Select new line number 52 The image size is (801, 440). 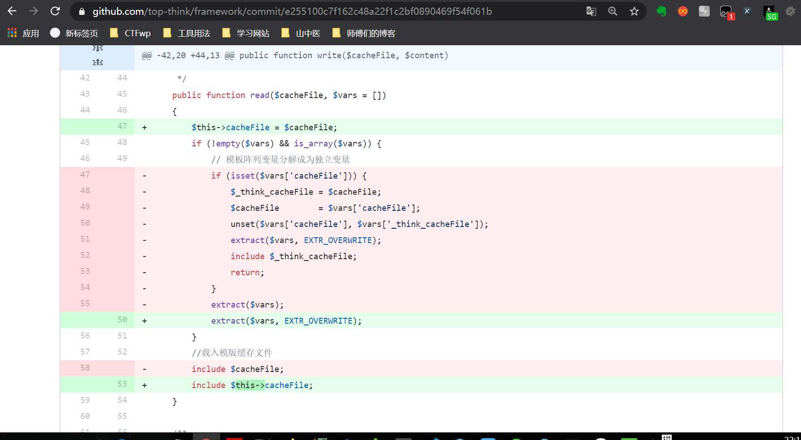tap(122, 352)
